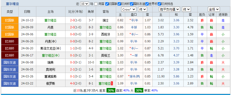Click the 国际友谊 tag on the 24-06-08 row
Viewport: 231px width, 95px height.
click(10, 62)
